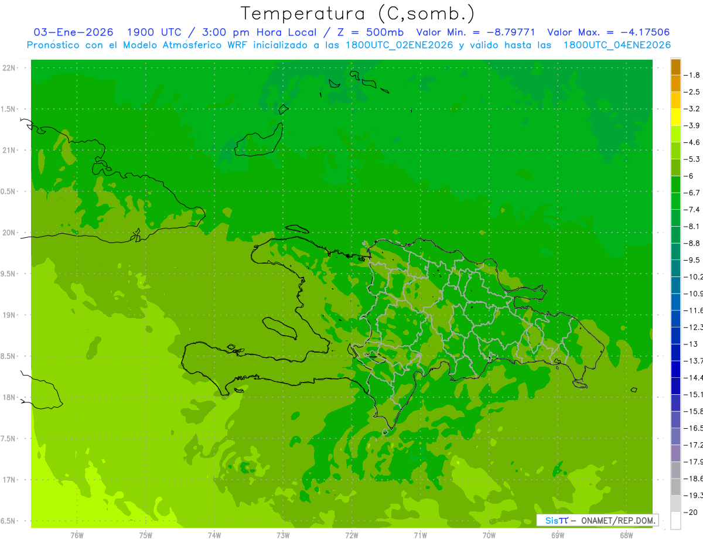
Task: Pick the white swatch below -20
Action: pyautogui.click(x=675, y=521)
